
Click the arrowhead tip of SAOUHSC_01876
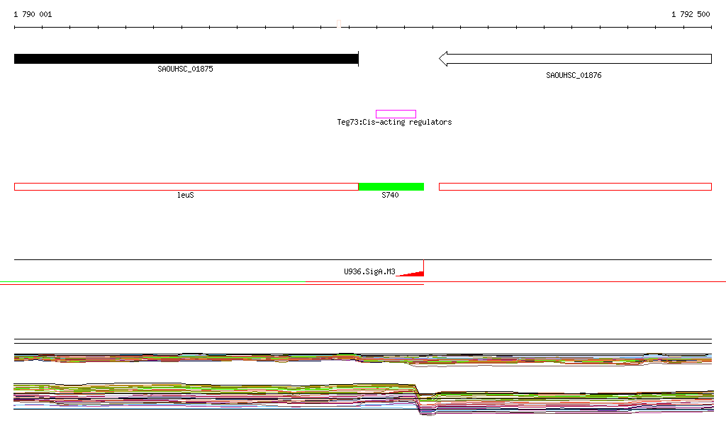click(x=442, y=59)
